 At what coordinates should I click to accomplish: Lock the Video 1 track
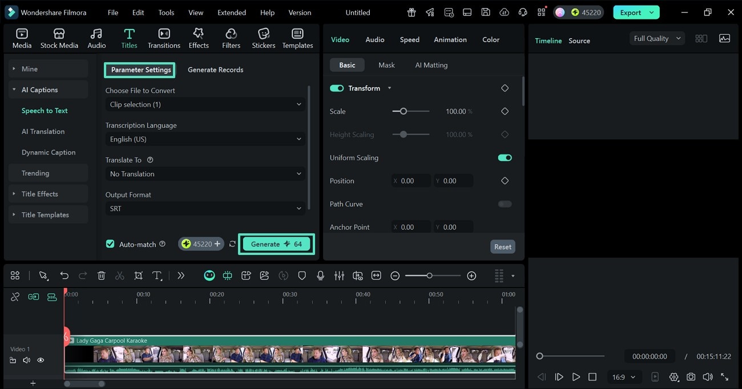point(13,360)
